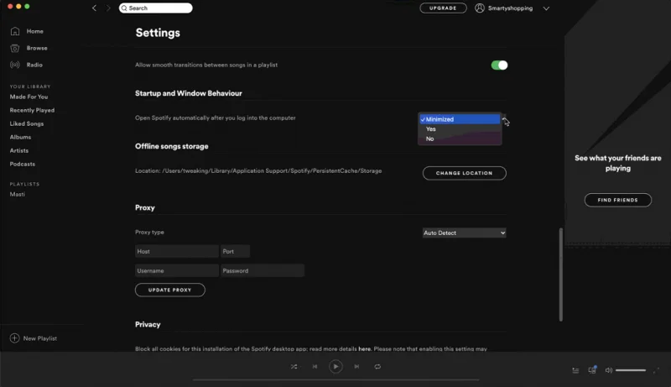Click the Upgrade button
671x387 pixels.
click(443, 8)
